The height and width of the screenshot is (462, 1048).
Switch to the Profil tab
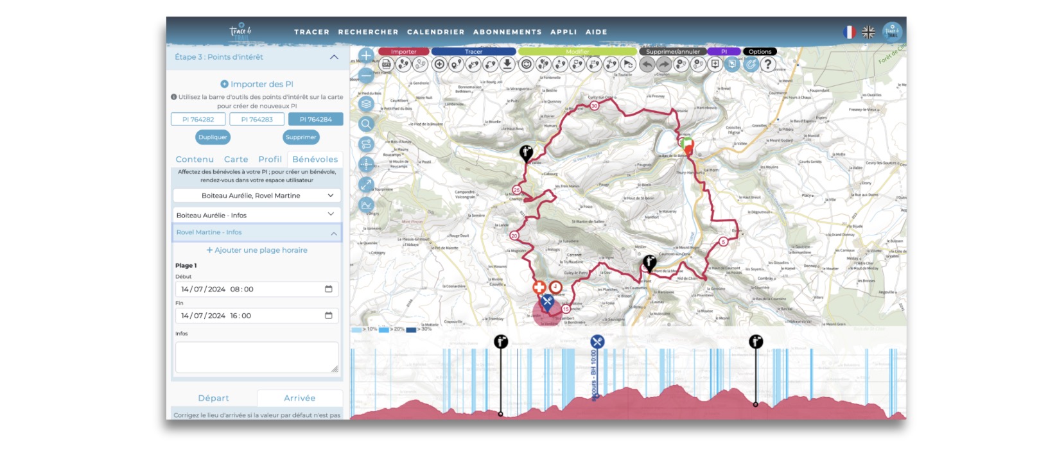tap(270, 159)
